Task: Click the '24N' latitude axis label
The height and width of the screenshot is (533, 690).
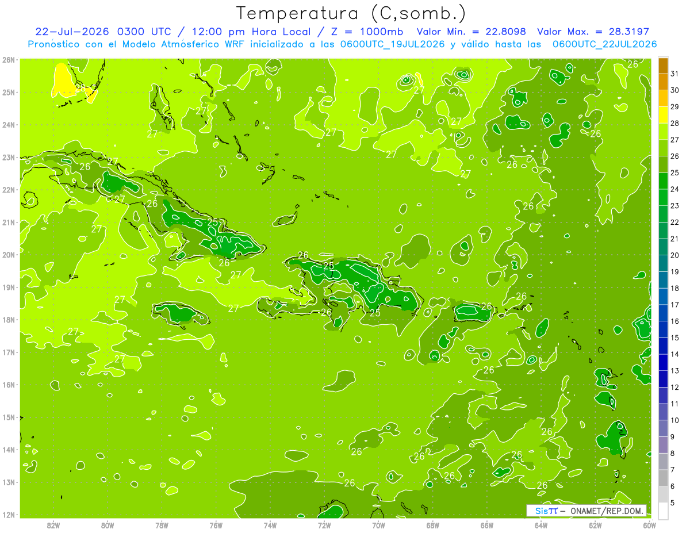Action: 8,124
